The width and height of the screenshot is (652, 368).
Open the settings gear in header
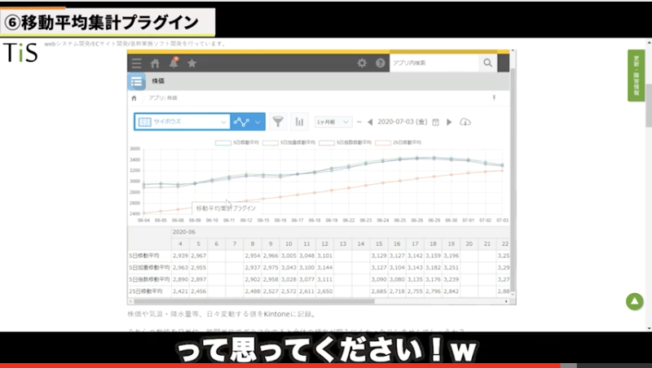tap(362, 63)
